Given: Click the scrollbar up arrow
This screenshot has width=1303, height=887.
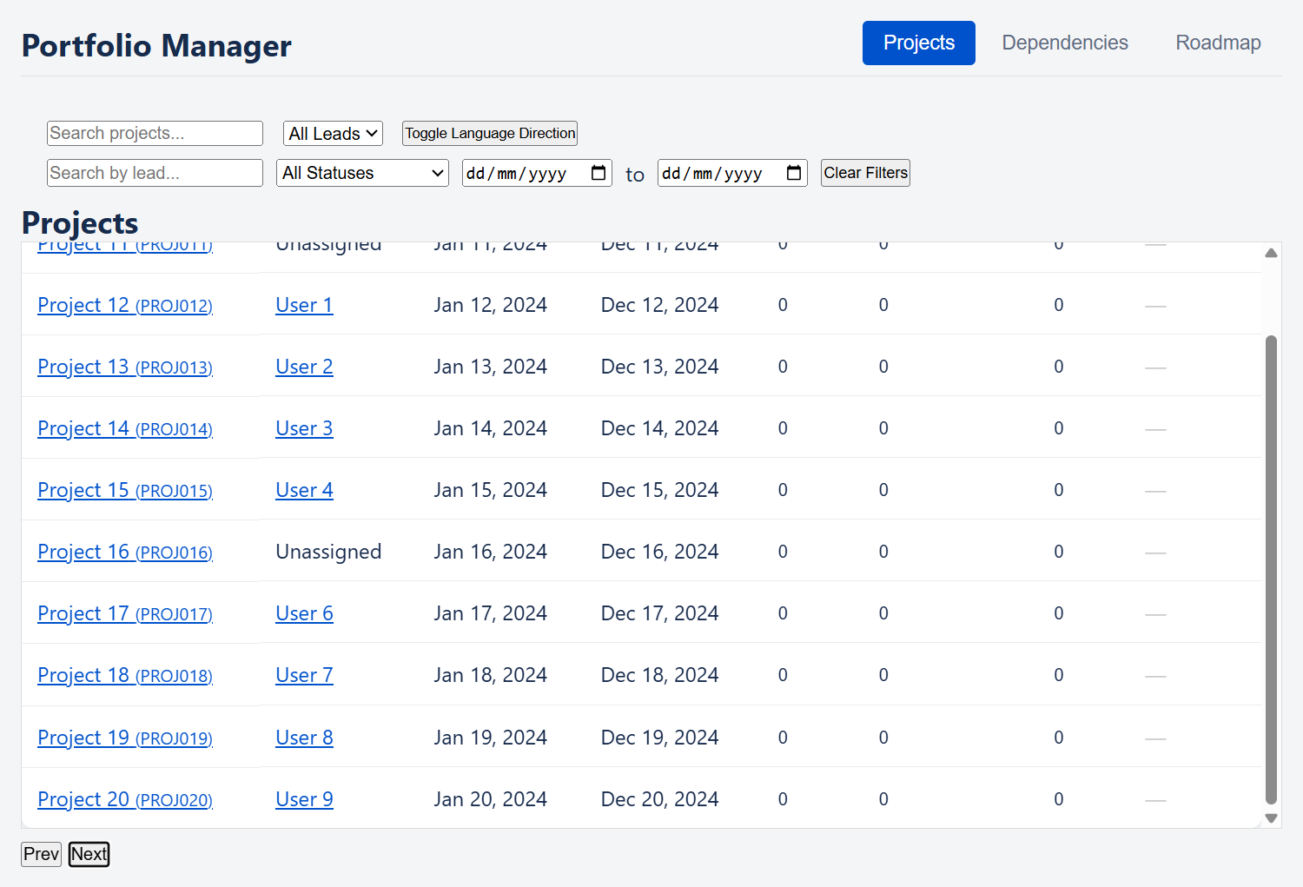Looking at the screenshot, I should click(1271, 253).
